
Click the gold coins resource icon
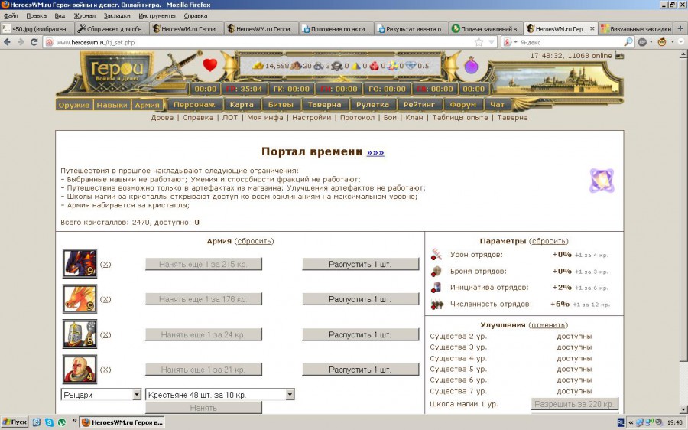pos(258,66)
